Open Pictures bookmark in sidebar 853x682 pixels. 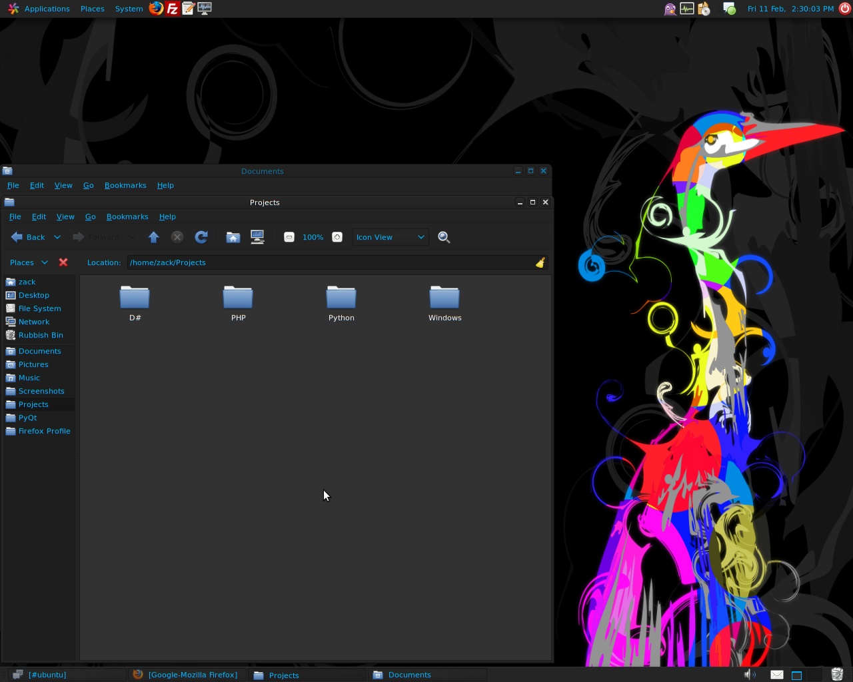pyautogui.click(x=39, y=364)
